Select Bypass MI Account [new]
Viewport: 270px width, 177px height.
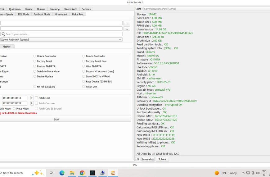[98, 71]
